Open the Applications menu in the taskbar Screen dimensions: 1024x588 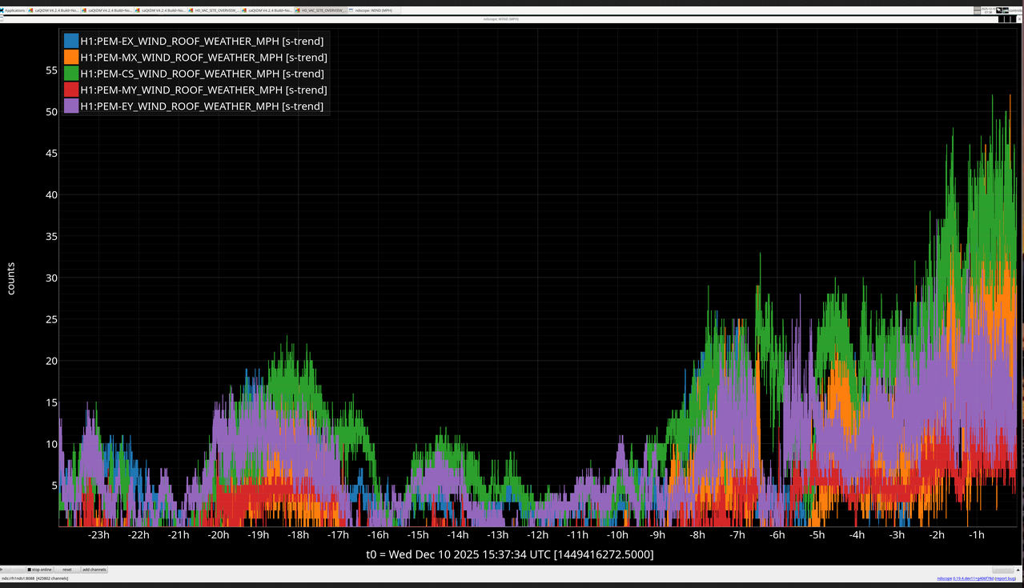(14, 10)
